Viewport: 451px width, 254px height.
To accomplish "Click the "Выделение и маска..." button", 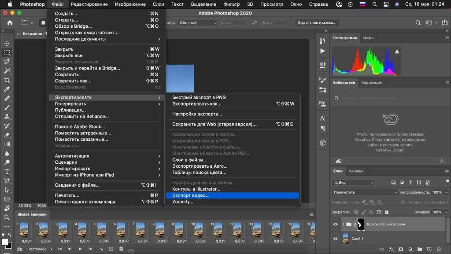I will click(317, 23).
